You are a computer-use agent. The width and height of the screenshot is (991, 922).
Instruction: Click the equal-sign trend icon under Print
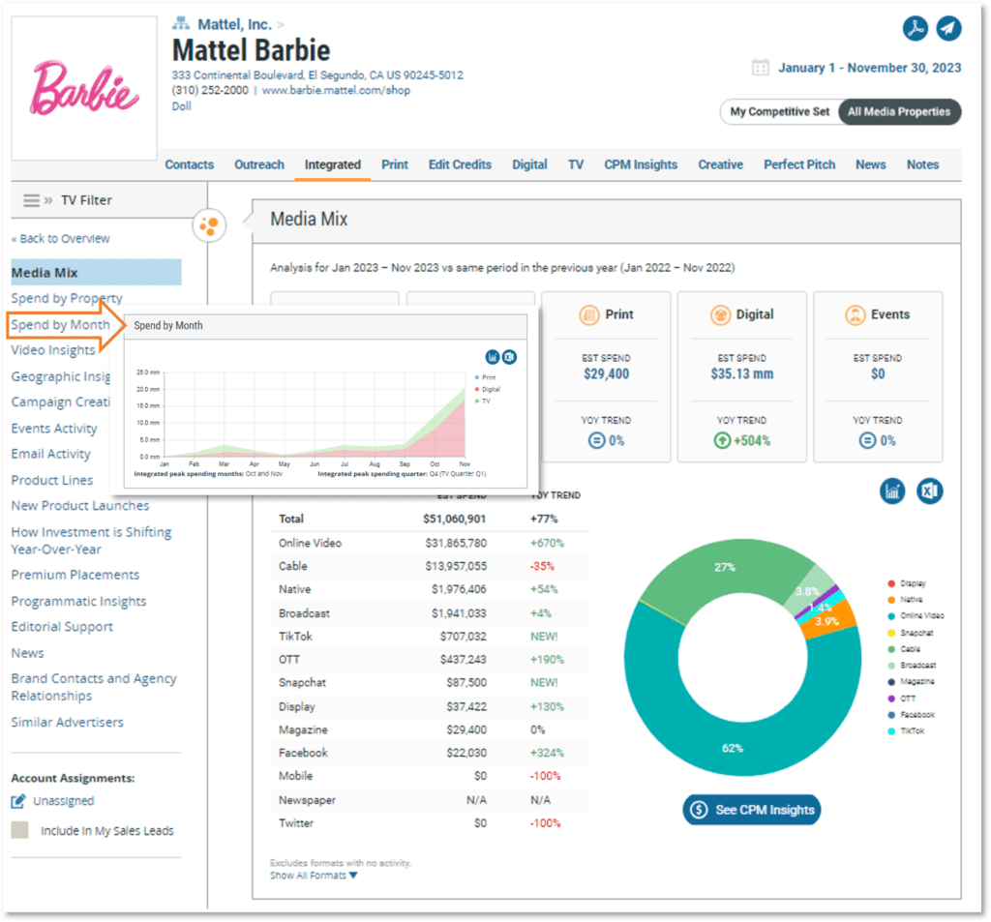pos(596,440)
